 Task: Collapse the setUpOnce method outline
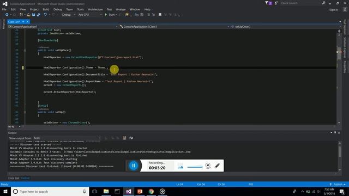pos(25,51)
